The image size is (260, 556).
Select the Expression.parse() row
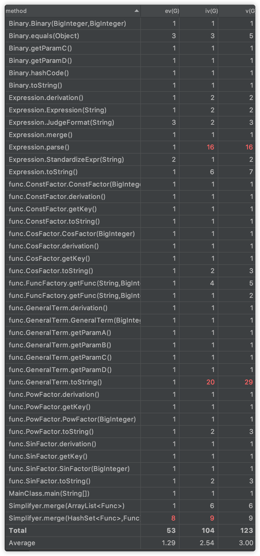pos(130,147)
